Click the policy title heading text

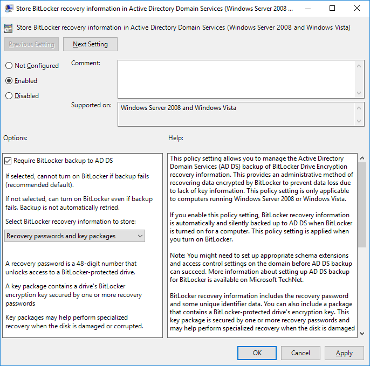pyautogui.click(x=183, y=27)
